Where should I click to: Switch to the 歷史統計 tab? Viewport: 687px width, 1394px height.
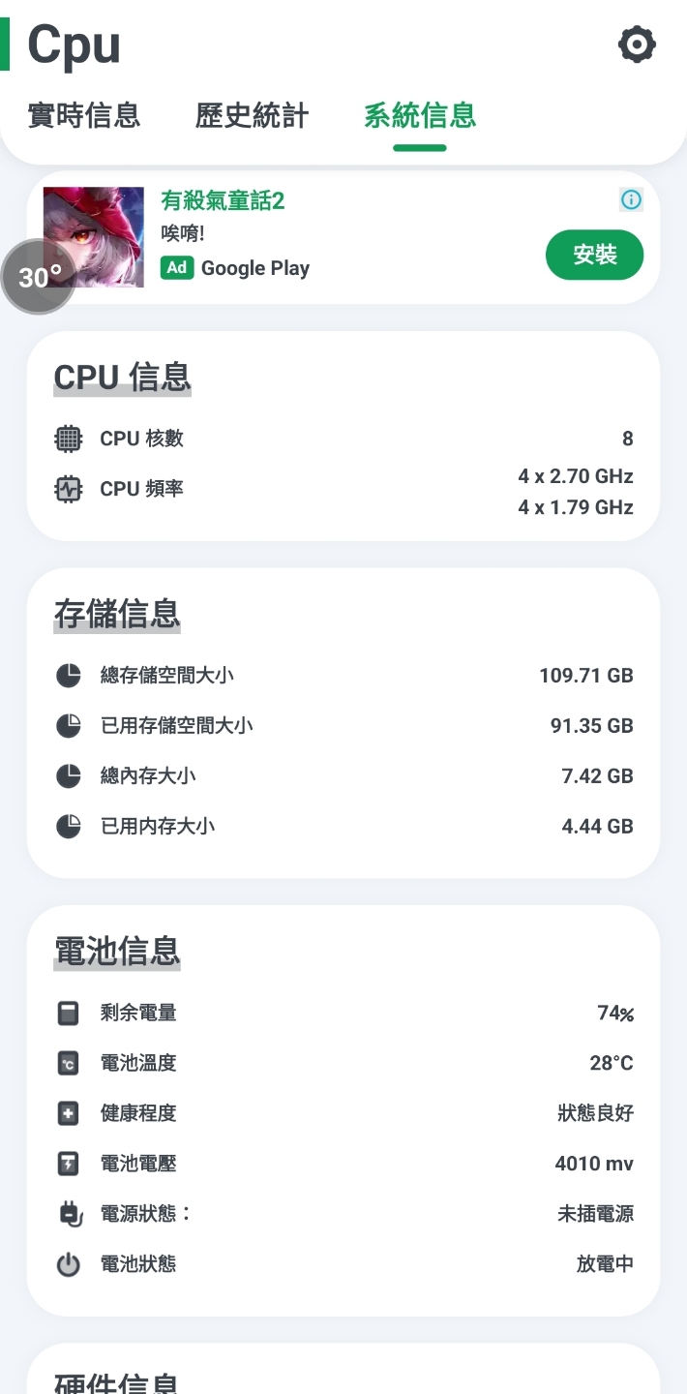(252, 115)
